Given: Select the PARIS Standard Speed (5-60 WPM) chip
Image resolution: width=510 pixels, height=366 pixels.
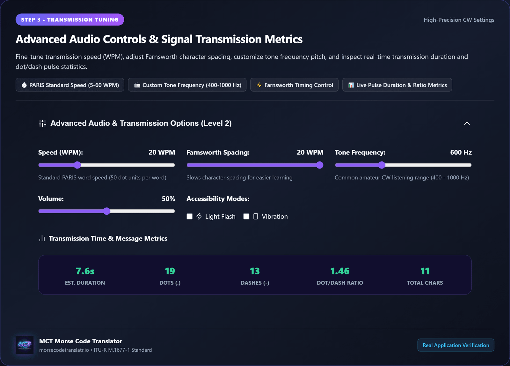Looking at the screenshot, I should point(70,85).
